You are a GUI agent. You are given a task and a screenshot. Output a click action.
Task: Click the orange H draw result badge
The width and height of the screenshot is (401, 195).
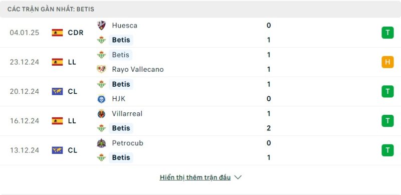click(x=387, y=62)
